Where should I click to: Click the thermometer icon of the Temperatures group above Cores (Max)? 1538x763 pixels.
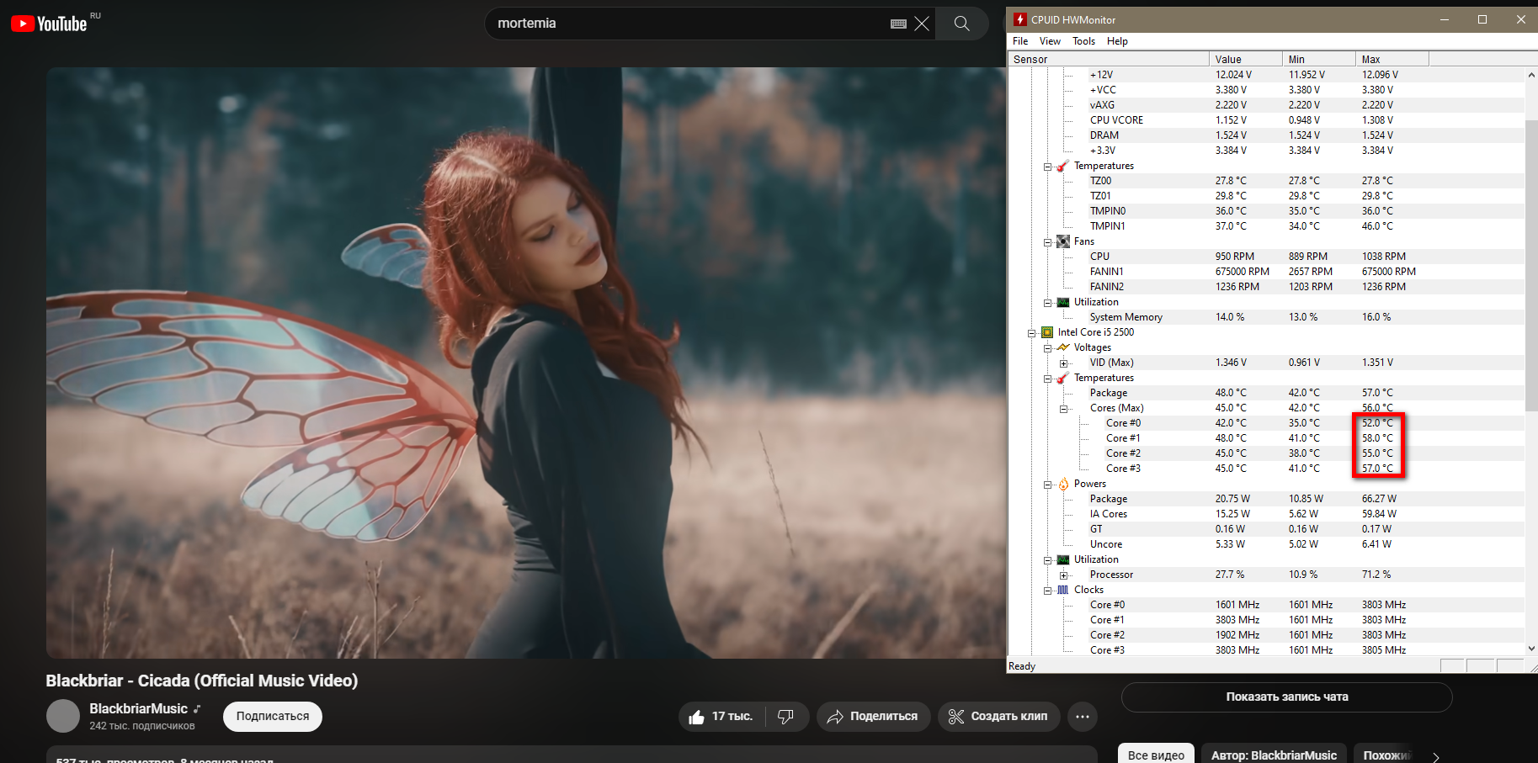pos(1063,378)
